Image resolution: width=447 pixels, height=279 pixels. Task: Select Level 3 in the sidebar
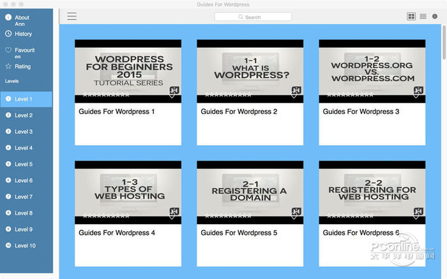click(26, 131)
